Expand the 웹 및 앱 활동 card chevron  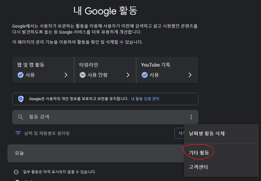point(66,75)
